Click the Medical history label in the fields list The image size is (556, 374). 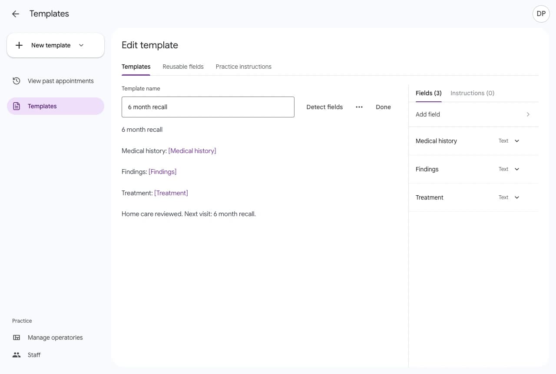[436, 141]
